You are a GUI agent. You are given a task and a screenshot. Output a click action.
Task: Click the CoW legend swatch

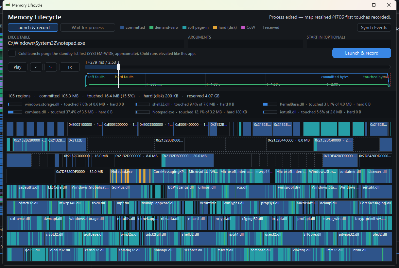[x=243, y=27]
